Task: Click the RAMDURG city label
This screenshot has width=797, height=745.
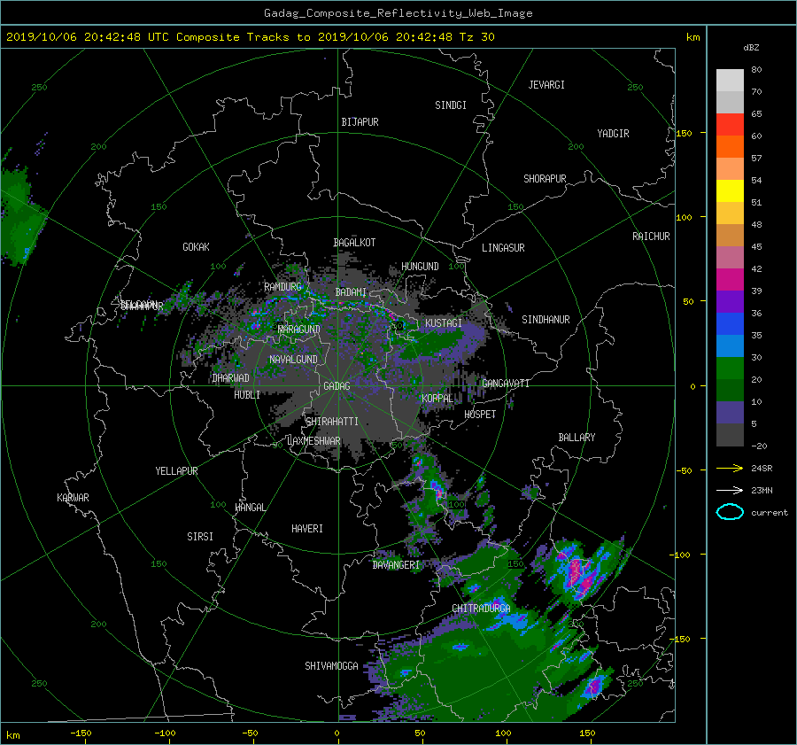Action: (x=282, y=287)
